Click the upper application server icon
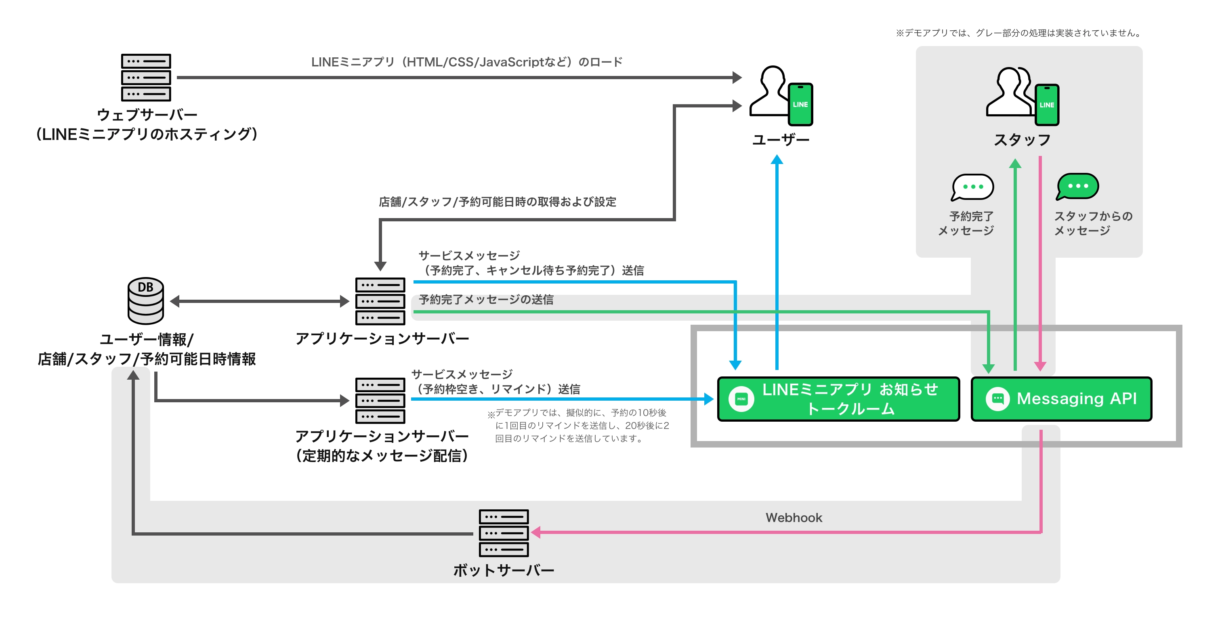The height and width of the screenshot is (622, 1222). click(x=380, y=301)
